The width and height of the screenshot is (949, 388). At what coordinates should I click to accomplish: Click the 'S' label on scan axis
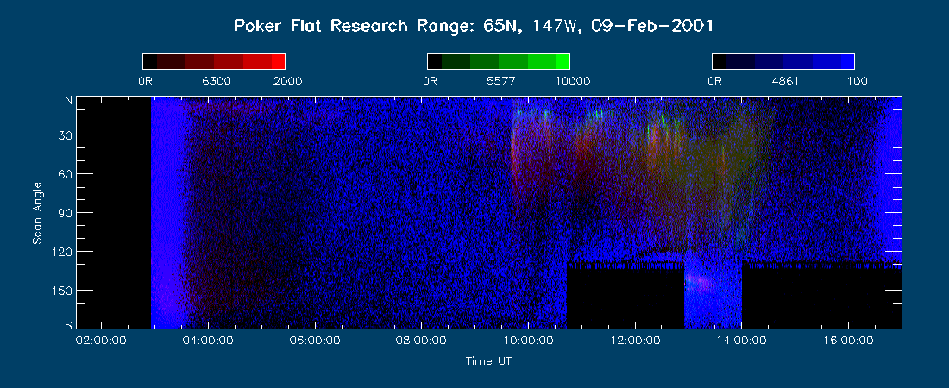68,326
